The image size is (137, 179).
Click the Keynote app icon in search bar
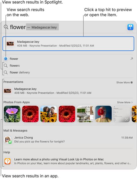[x=130, y=27]
